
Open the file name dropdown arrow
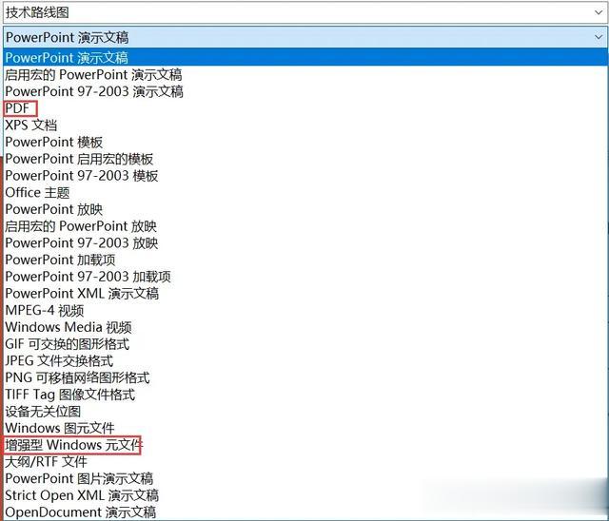(x=599, y=12)
